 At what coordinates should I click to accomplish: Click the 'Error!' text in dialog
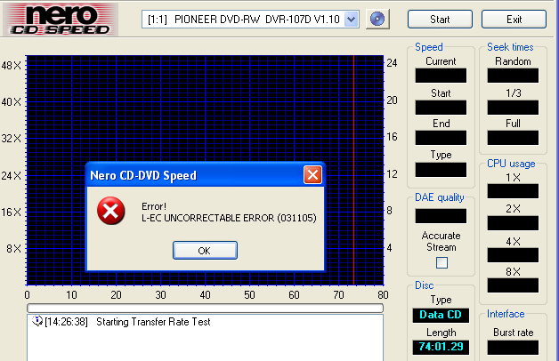[154, 206]
